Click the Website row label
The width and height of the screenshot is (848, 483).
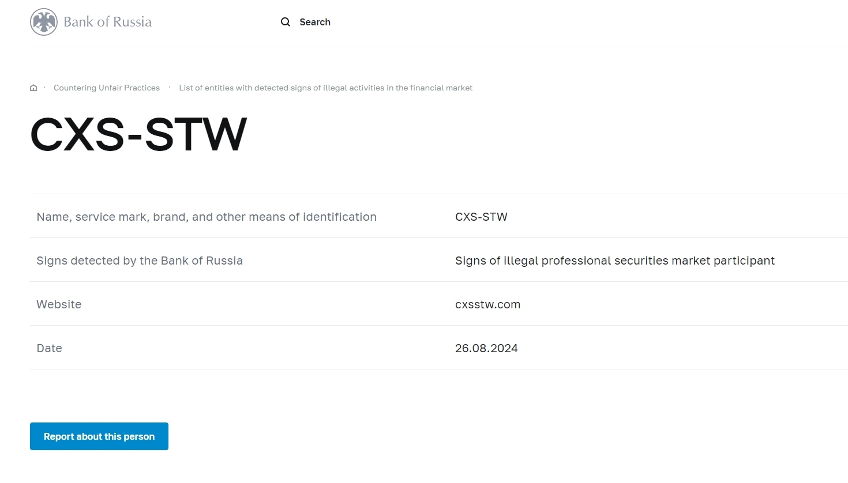pos(59,304)
